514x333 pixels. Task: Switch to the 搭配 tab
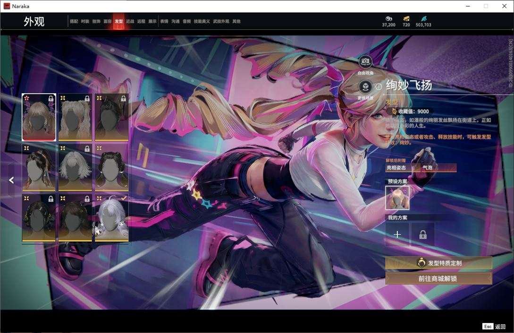click(74, 21)
